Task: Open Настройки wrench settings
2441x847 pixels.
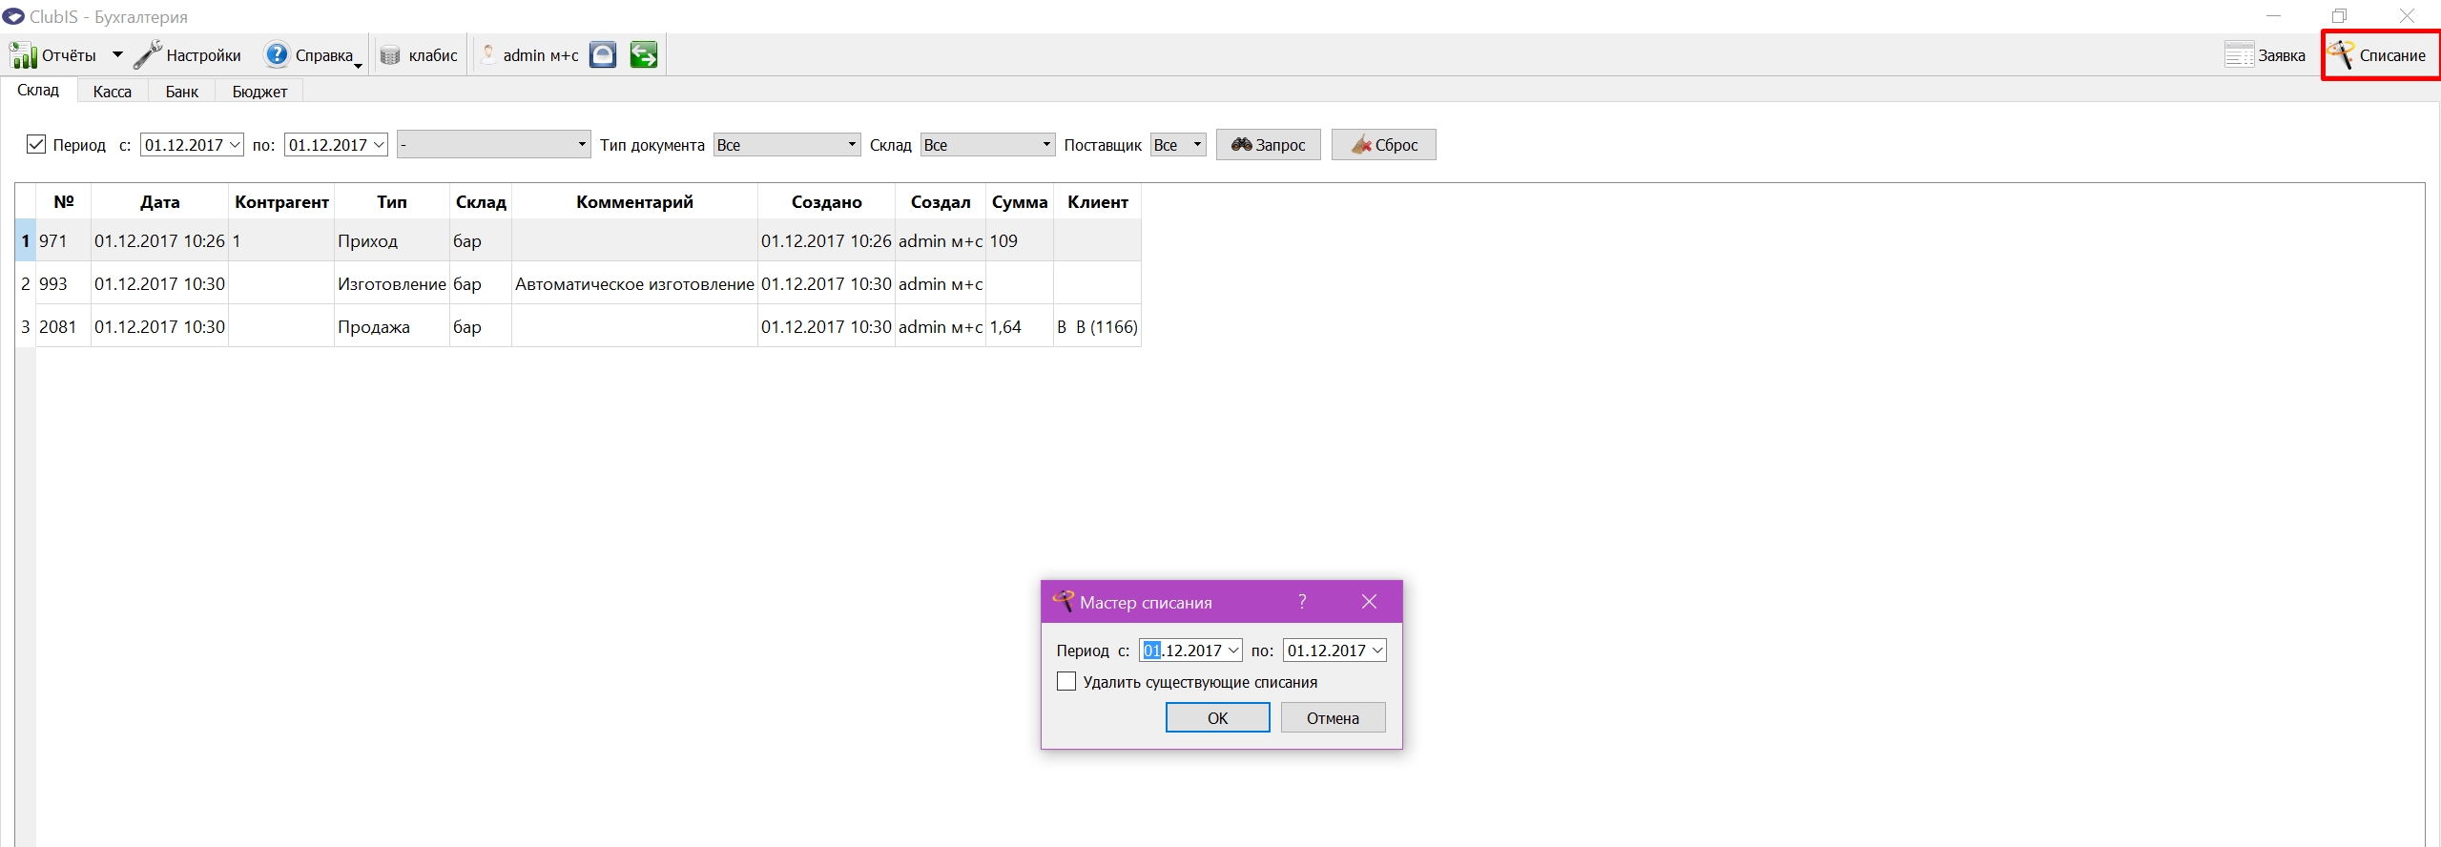Action: pyautogui.click(x=147, y=55)
